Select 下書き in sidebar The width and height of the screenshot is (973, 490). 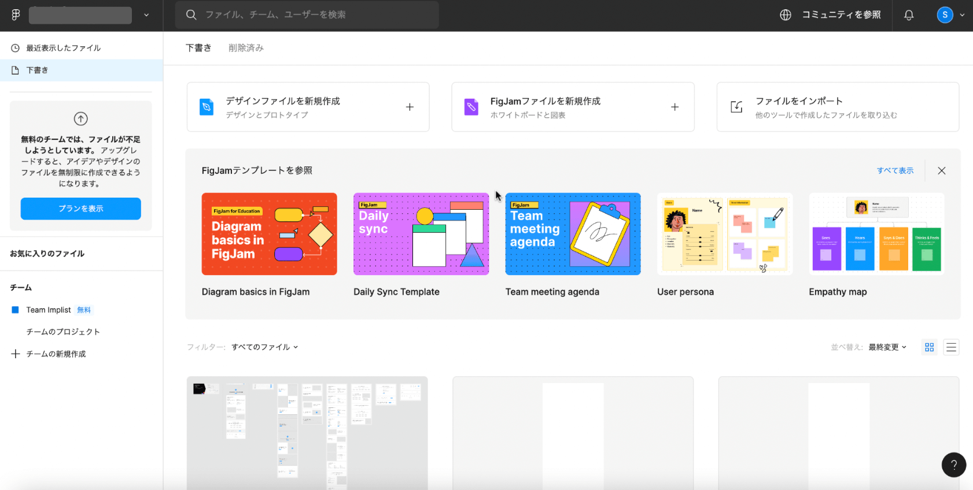[x=81, y=70]
